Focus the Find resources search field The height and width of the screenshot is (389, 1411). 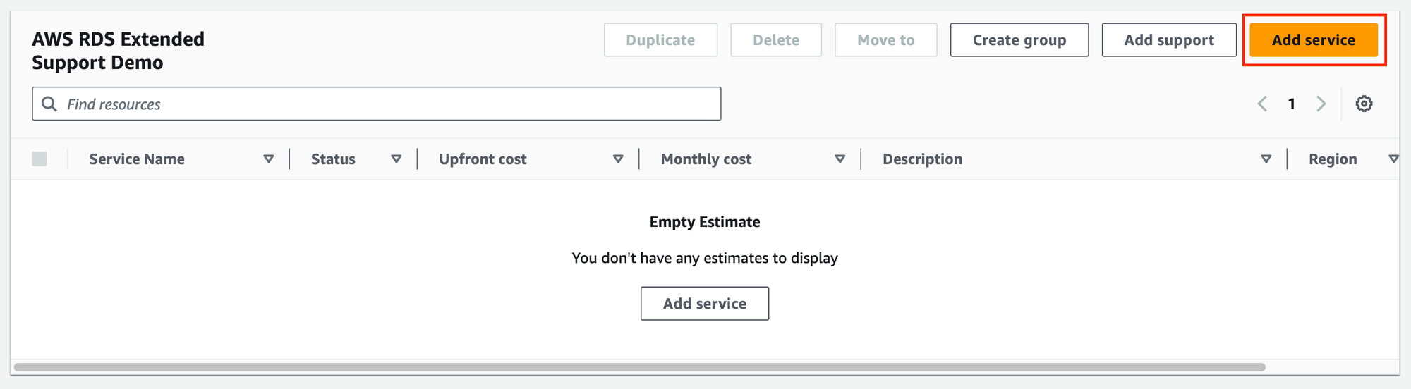coord(388,104)
